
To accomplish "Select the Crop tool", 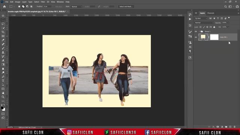I will pyautogui.click(x=3, y=32).
